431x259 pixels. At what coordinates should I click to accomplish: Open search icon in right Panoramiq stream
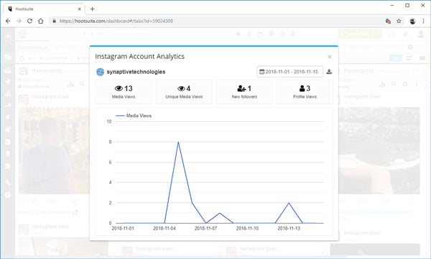tap(394, 85)
